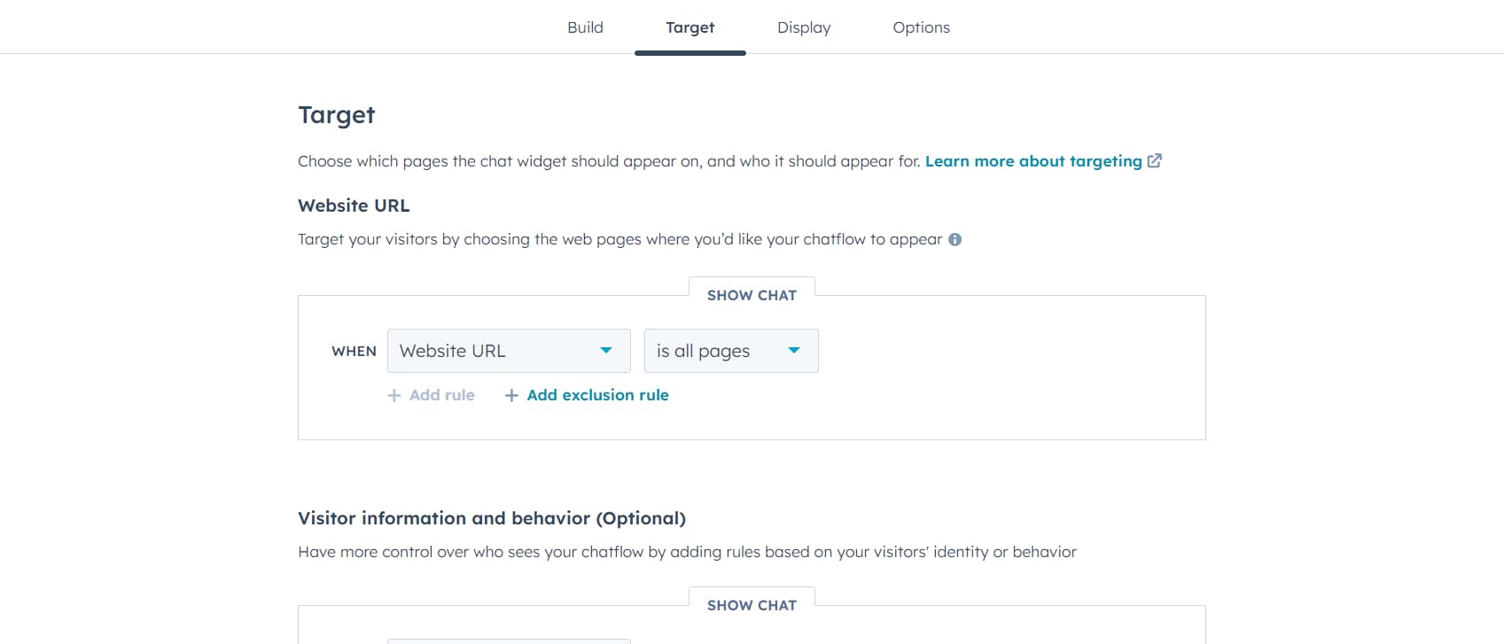Click the WHEN label beside the rule dropdowns
The height and width of the screenshot is (644, 1504).
click(x=354, y=351)
